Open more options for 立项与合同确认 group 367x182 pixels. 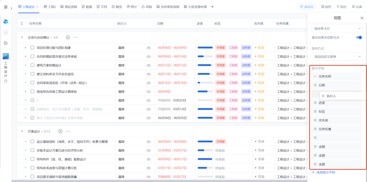pyautogui.click(x=75, y=37)
